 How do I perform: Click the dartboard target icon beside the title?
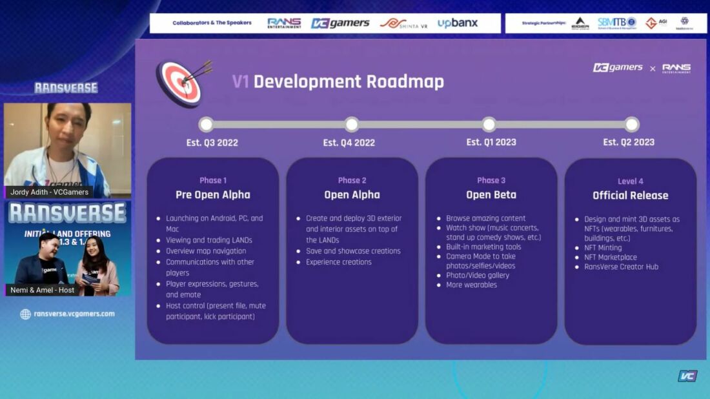183,83
